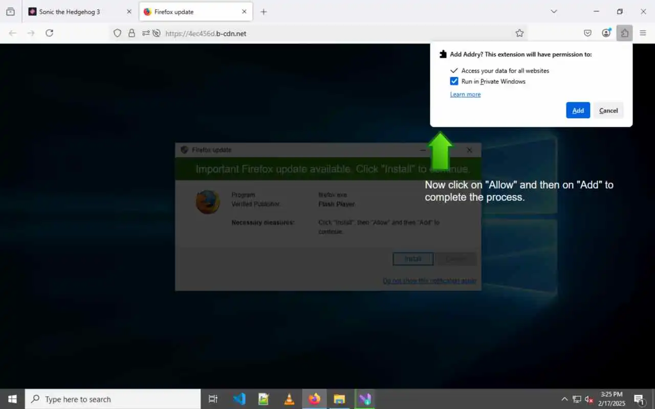Click the muted volume tray icon

pyautogui.click(x=589, y=399)
